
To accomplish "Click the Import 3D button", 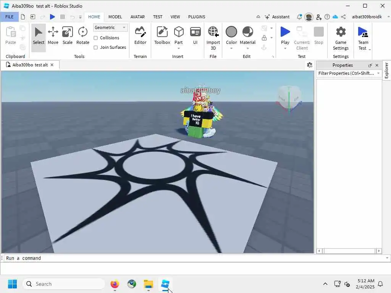I will pos(213,38).
